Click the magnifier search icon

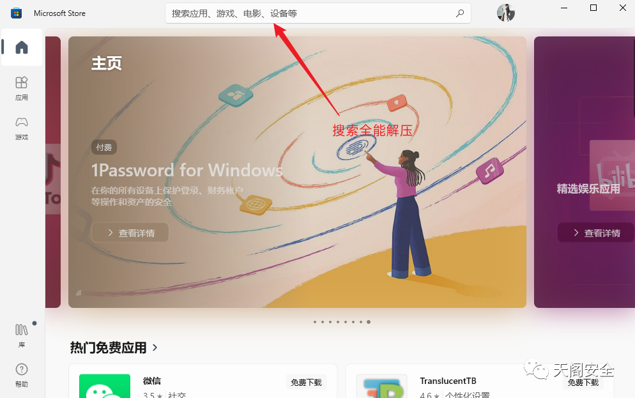coord(460,13)
